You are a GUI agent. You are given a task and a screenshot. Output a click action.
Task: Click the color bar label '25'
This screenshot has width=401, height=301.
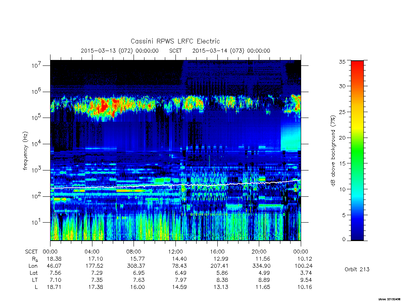(x=342, y=112)
